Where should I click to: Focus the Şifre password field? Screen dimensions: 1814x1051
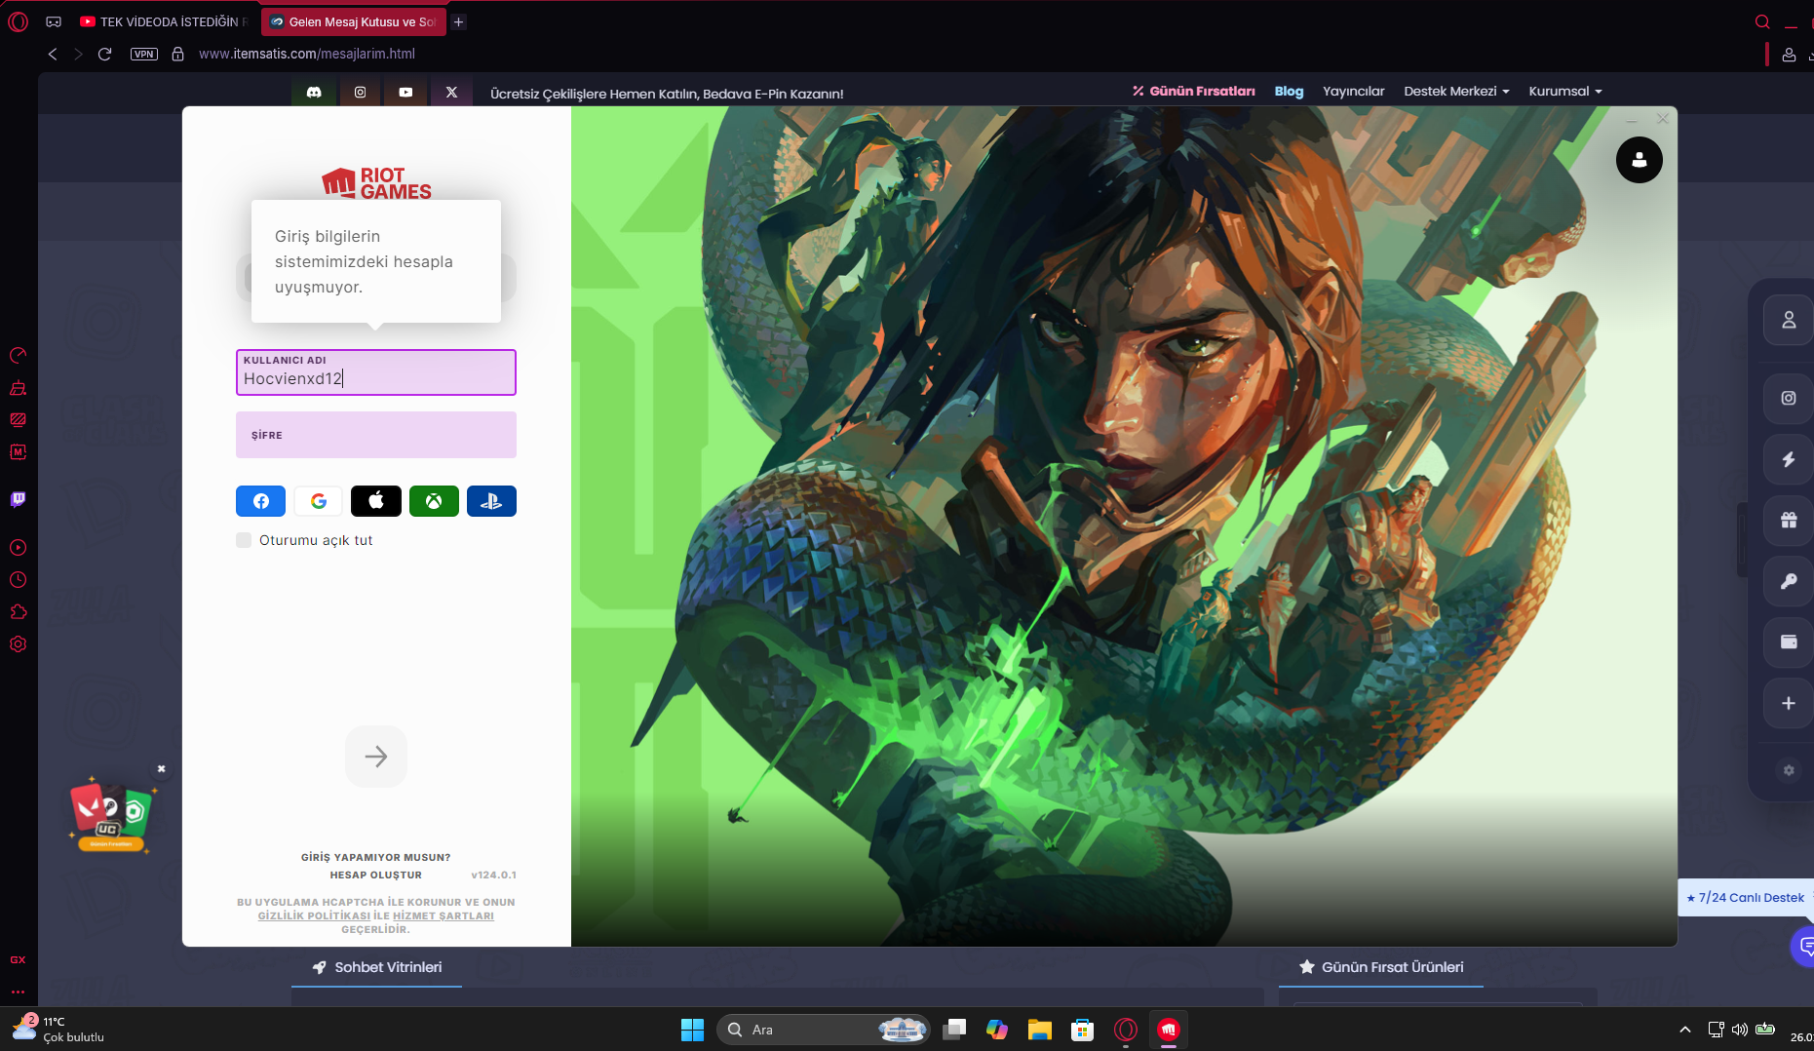click(376, 435)
